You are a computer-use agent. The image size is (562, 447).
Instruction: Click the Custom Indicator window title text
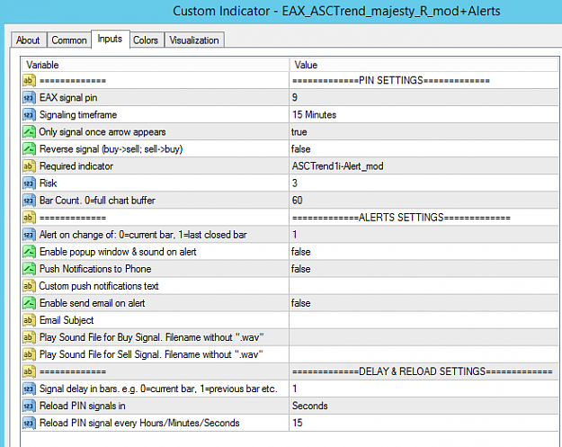tap(336, 11)
